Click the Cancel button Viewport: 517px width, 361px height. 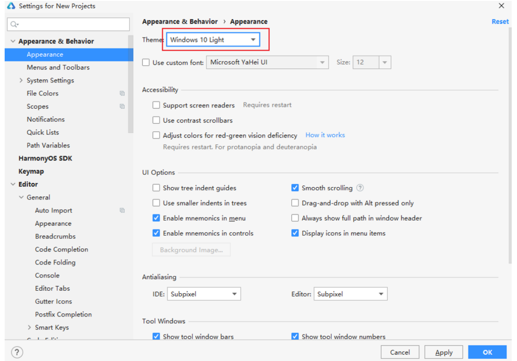click(x=400, y=352)
